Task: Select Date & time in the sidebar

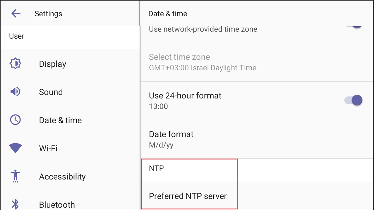Action: [70, 120]
